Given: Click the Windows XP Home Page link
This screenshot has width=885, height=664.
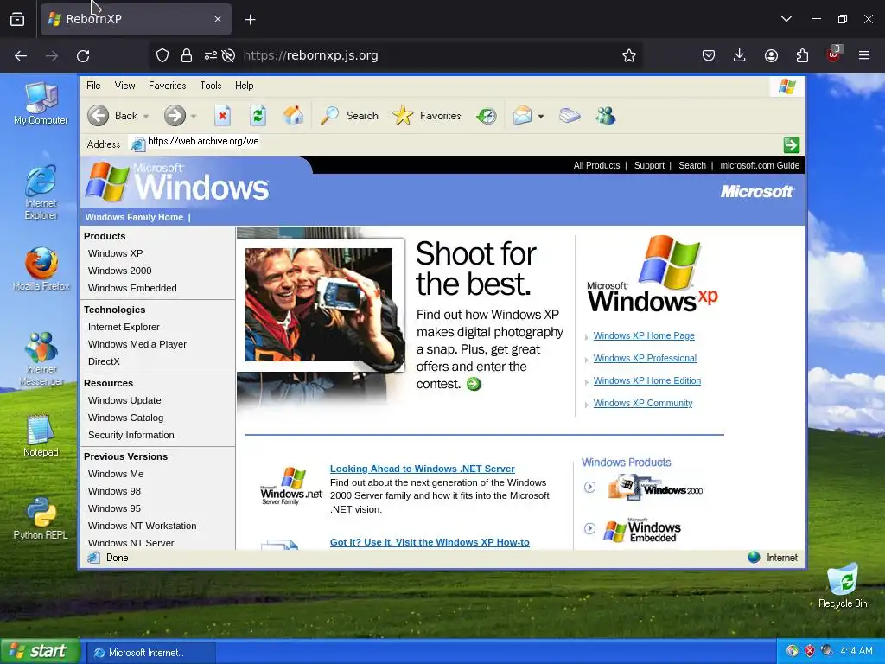Looking at the screenshot, I should (644, 336).
